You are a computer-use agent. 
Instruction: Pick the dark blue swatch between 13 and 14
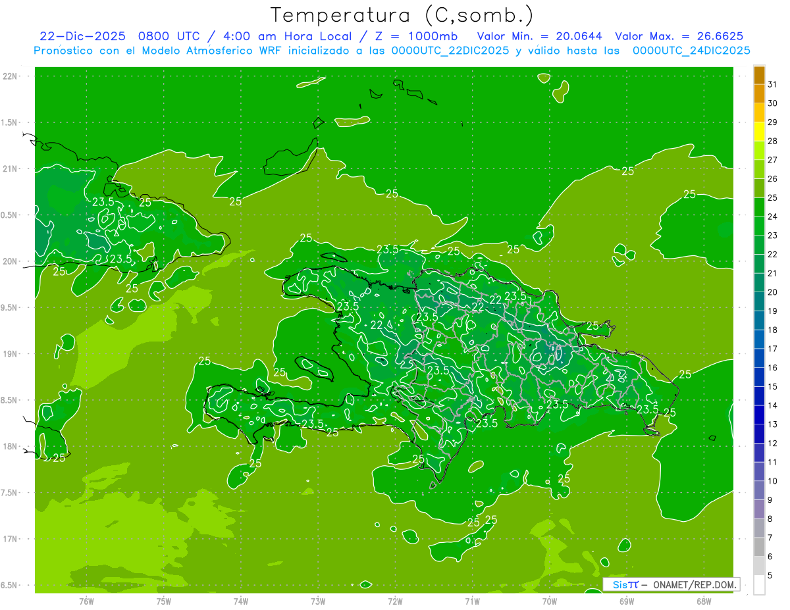(759, 415)
